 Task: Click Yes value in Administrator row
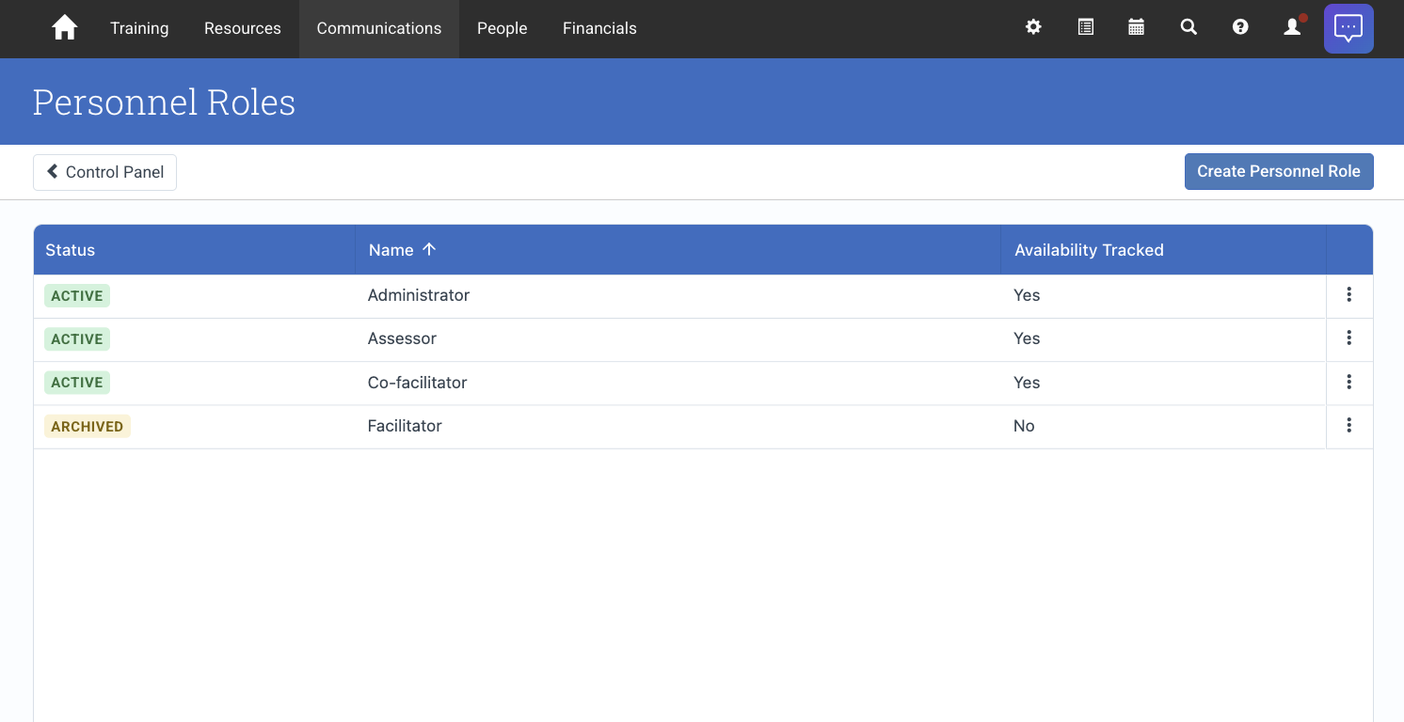point(1027,295)
